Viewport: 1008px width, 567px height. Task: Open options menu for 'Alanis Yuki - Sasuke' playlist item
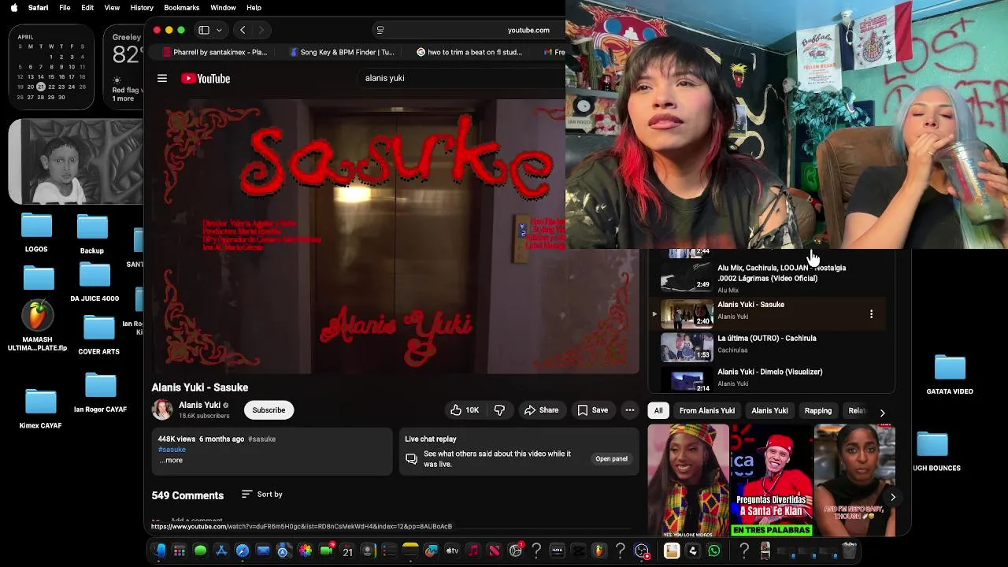(x=871, y=314)
